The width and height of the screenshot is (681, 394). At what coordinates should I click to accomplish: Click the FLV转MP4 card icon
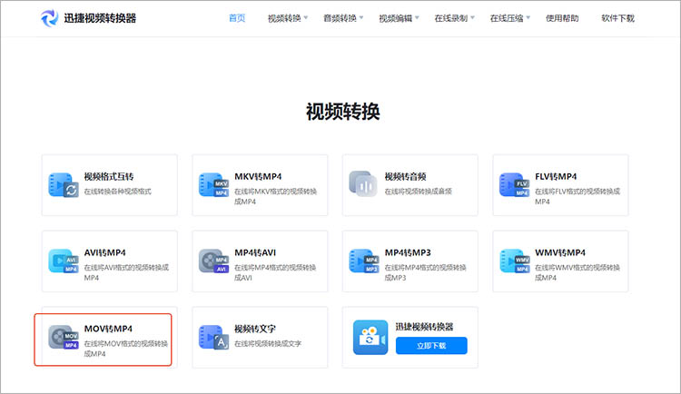(514, 185)
